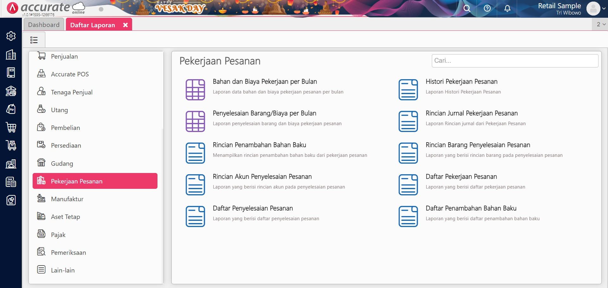Click the search magnifier in top bar
Viewport: 608px width, 288px height.
(467, 9)
